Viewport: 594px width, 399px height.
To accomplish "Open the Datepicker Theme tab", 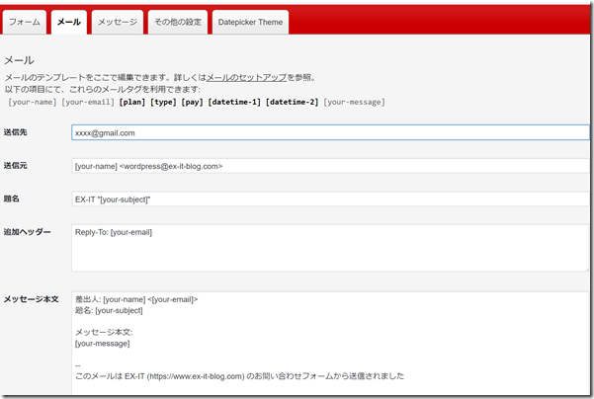I will click(x=250, y=22).
